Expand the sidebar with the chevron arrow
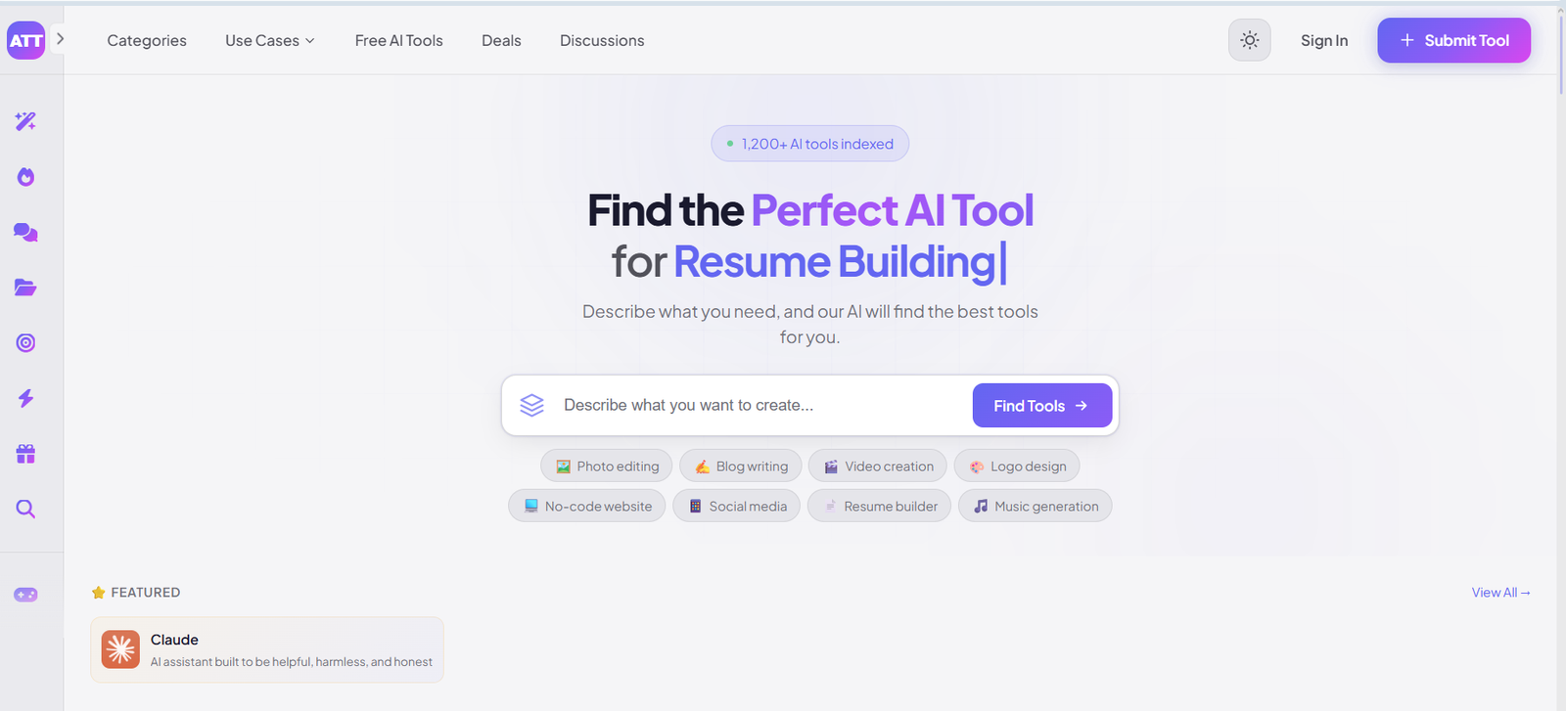Image resolution: width=1566 pixels, height=711 pixels. point(60,39)
